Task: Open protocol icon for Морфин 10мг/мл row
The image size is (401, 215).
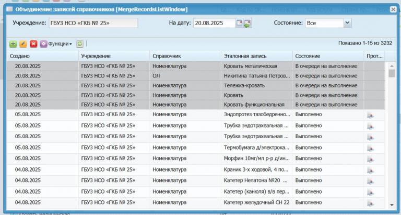Action: 370,160
